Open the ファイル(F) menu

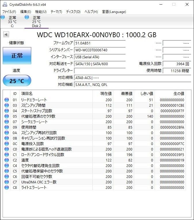click(9, 12)
